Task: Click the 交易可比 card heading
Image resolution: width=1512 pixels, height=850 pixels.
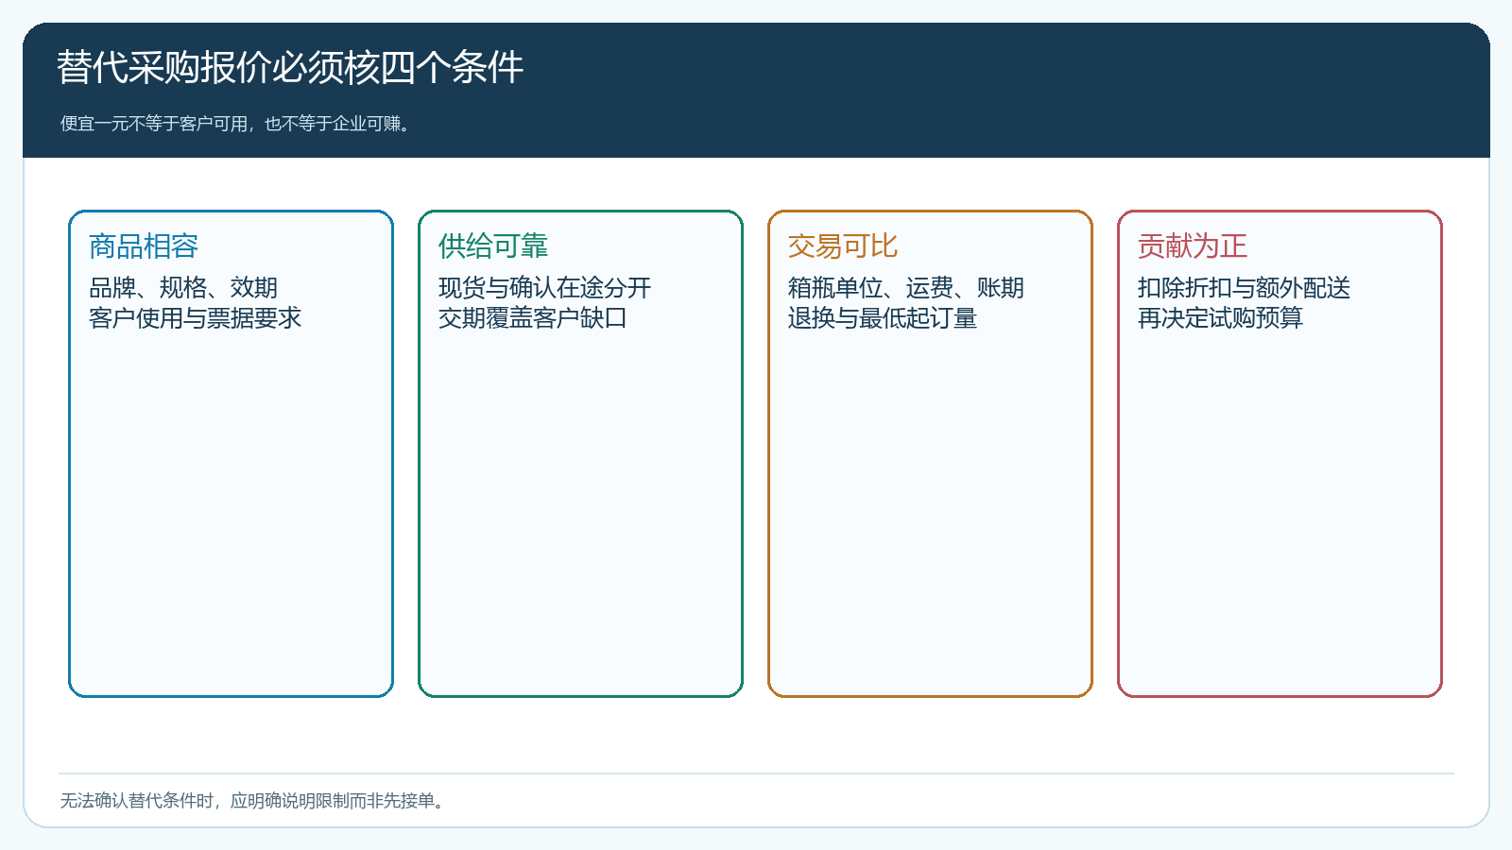Action: pyautogui.click(x=843, y=246)
